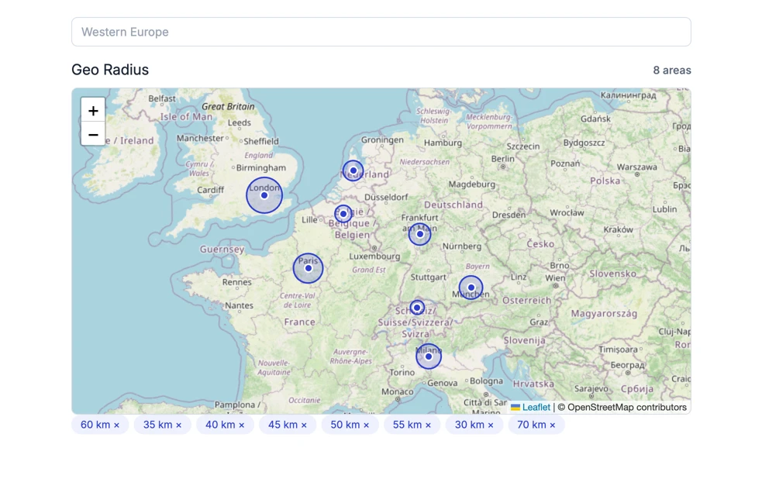Select the Nederland radius marker
The height and width of the screenshot is (496, 762).
pyautogui.click(x=353, y=170)
